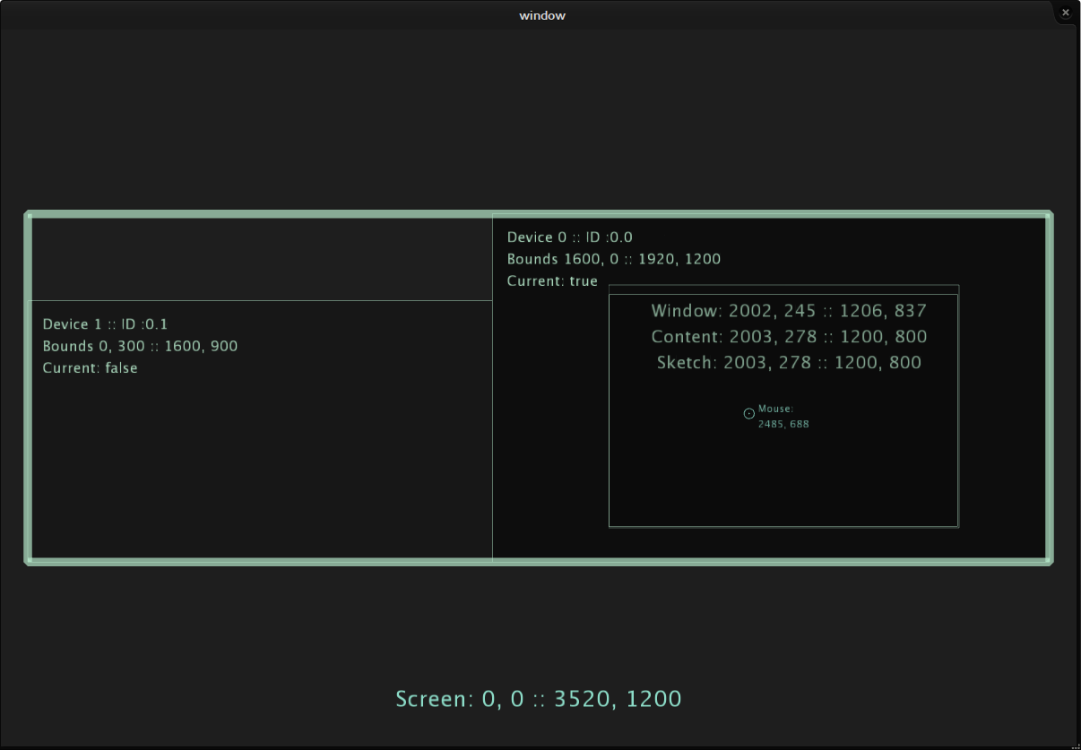Click the "Mouse:" label

point(776,409)
